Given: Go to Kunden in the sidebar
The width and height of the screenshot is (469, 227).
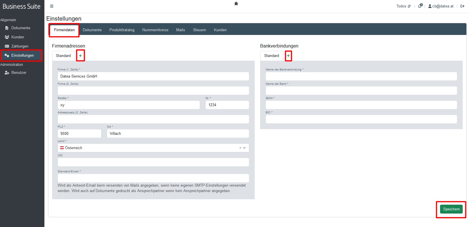Looking at the screenshot, I should coord(17,37).
